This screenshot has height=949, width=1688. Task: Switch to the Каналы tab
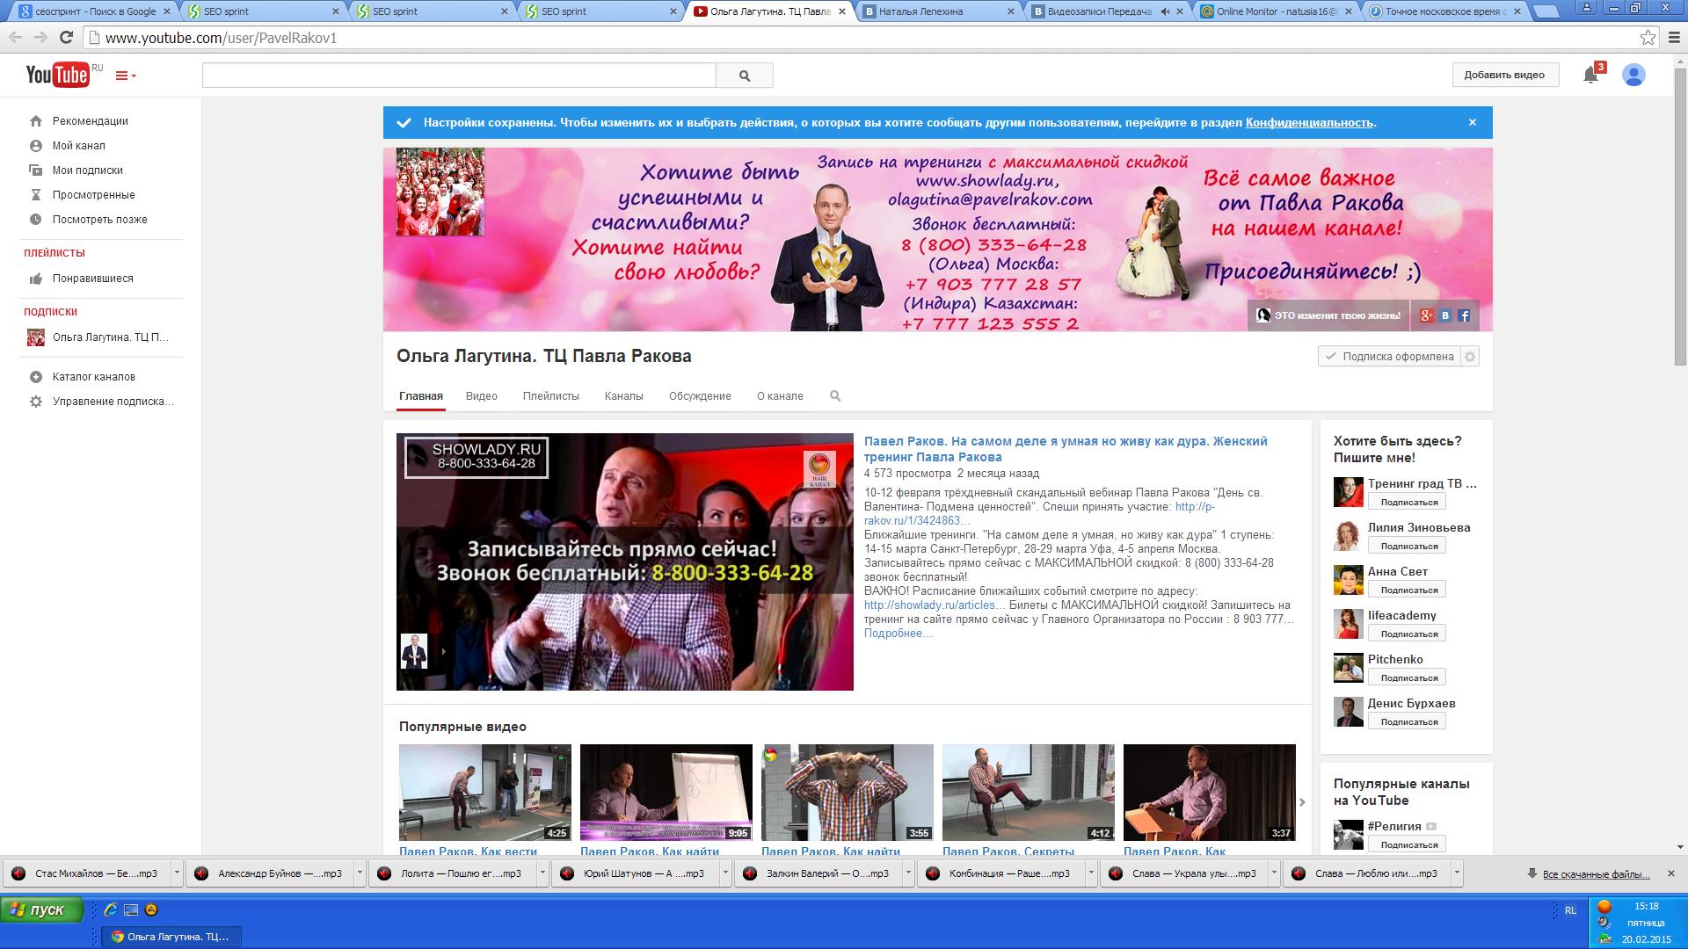623,396
